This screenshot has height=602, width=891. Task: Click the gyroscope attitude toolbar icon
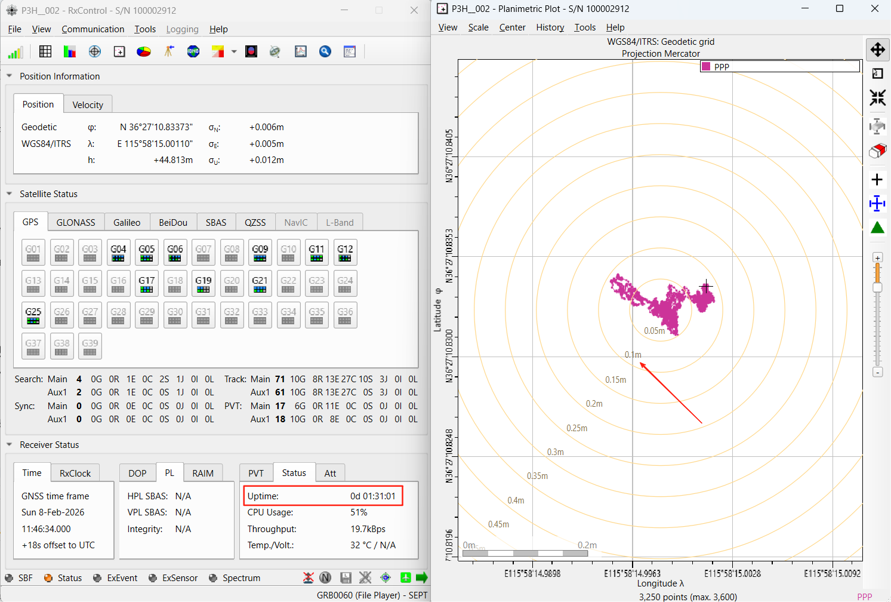(275, 51)
